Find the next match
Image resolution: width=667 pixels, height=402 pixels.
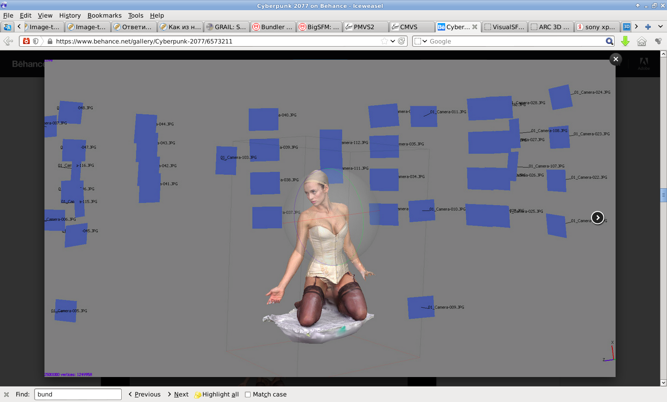tap(178, 395)
